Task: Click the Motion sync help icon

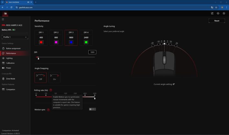Action: [48, 110]
